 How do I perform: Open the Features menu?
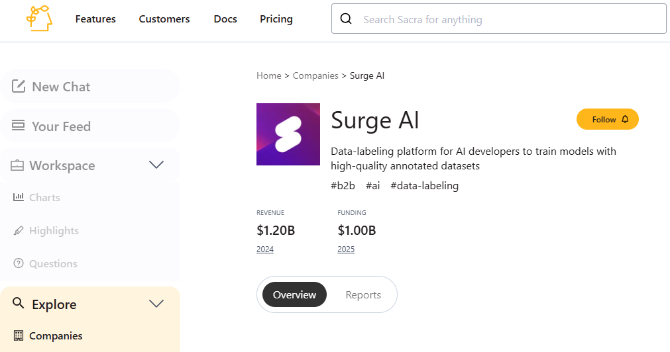coord(95,19)
